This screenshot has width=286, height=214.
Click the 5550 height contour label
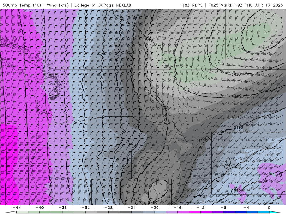pos(238,190)
